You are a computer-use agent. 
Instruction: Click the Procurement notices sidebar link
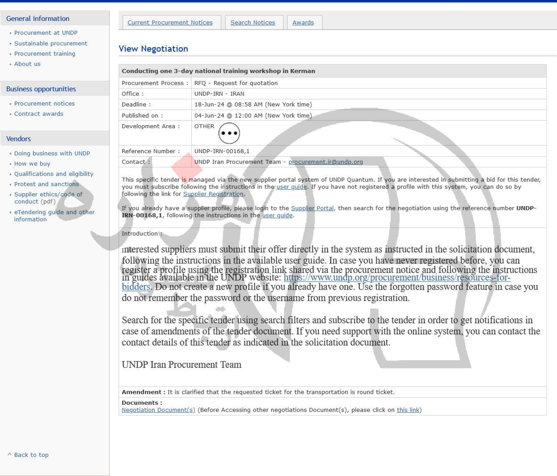pyautogui.click(x=44, y=104)
